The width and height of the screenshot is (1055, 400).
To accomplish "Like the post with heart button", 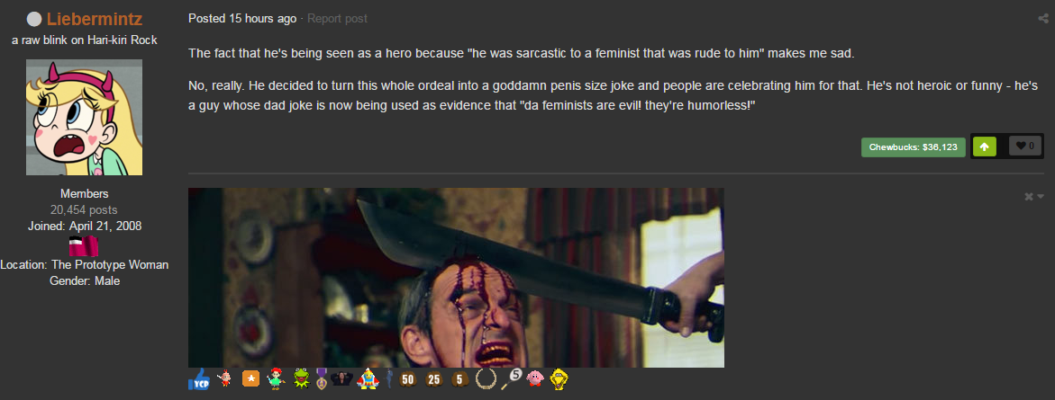I will click(1025, 147).
